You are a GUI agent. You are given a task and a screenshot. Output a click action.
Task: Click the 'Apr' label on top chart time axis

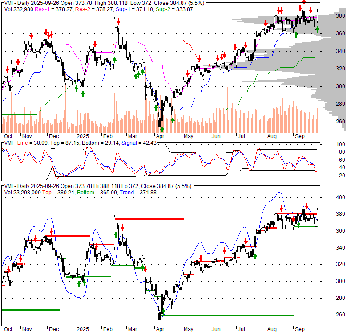click(160, 136)
